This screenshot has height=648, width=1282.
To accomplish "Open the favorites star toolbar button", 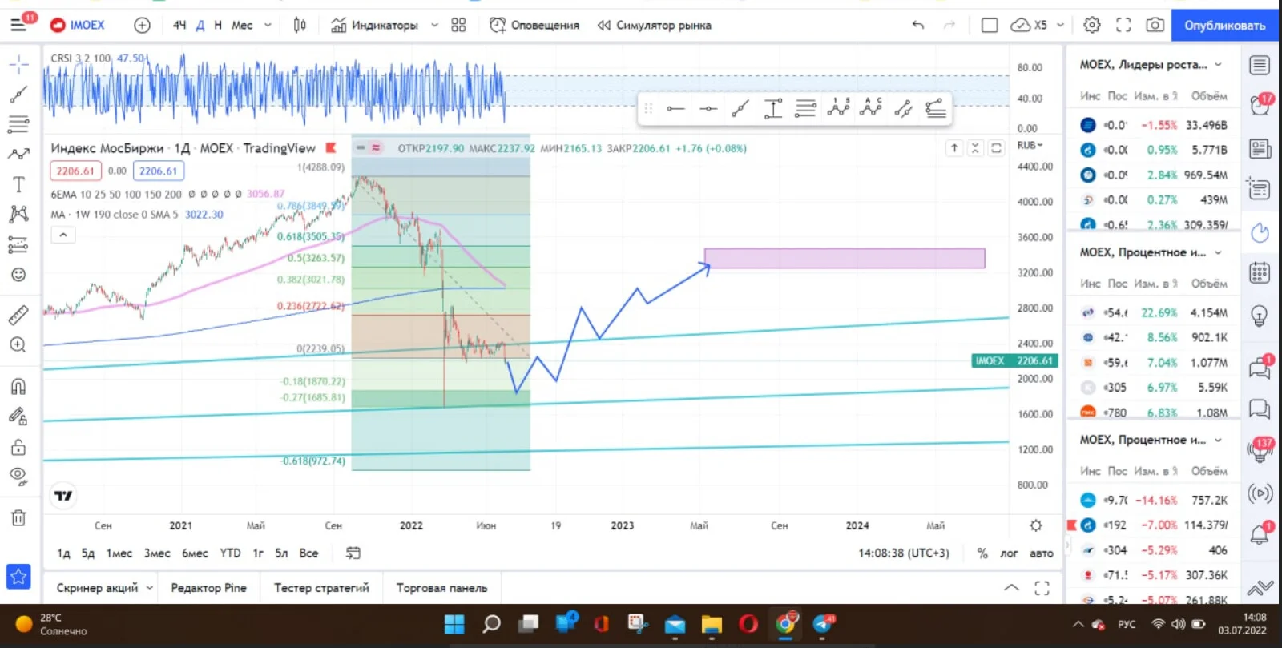I will click(x=18, y=577).
